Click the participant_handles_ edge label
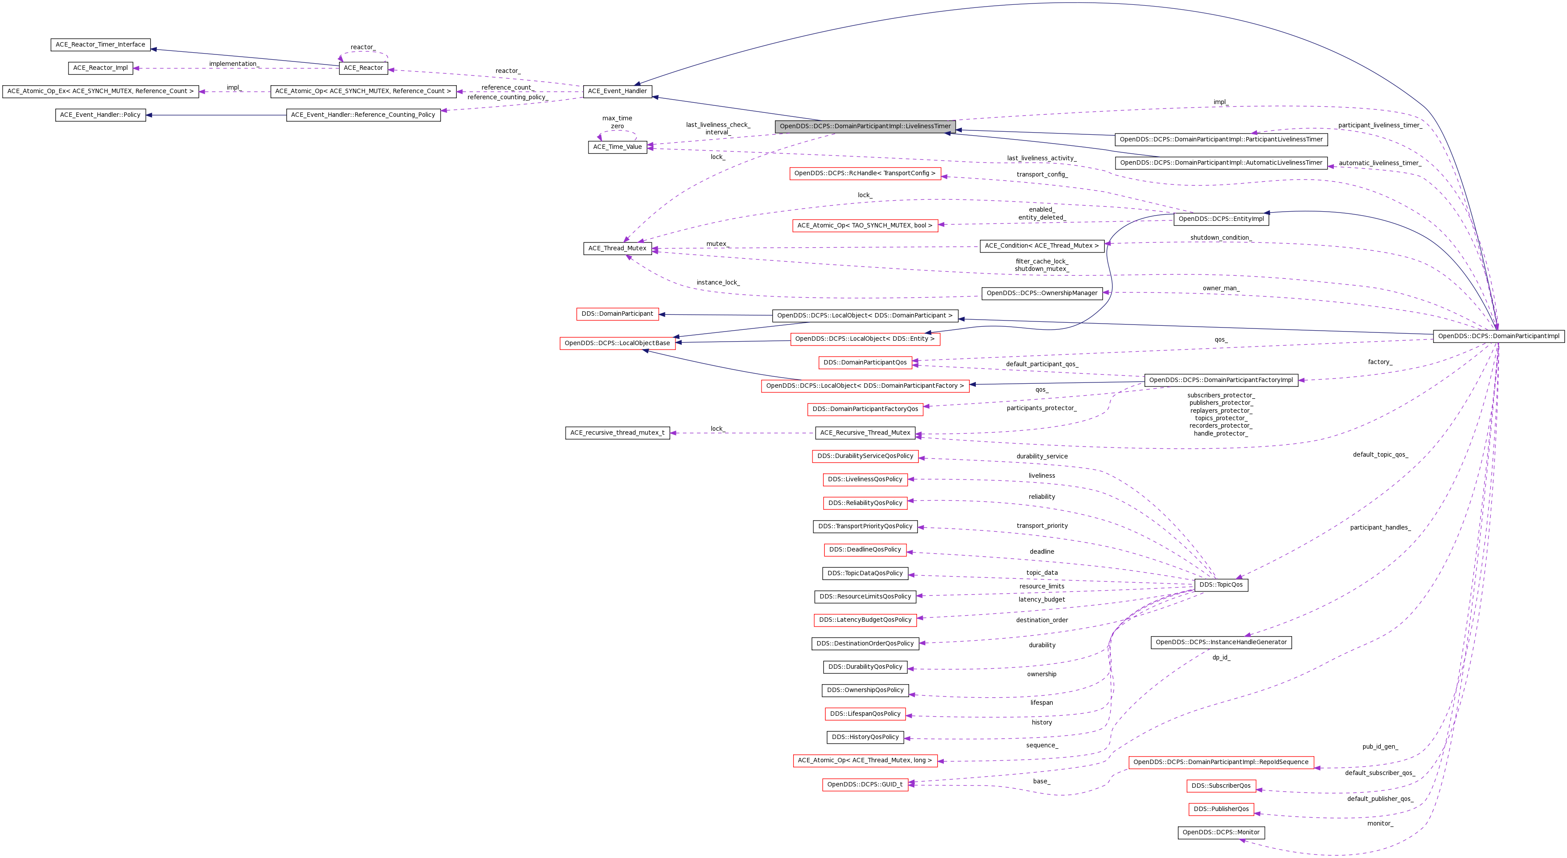This screenshot has height=858, width=1567. 1380,528
